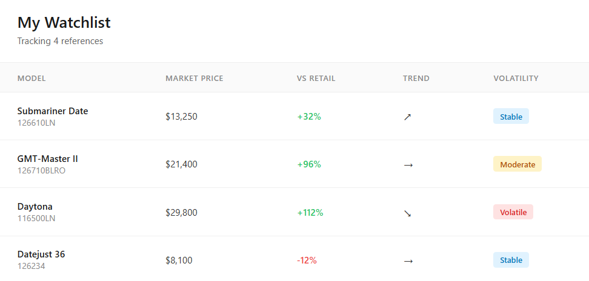Open the Submariner Date model row
The height and width of the screenshot is (281, 589).
point(53,111)
